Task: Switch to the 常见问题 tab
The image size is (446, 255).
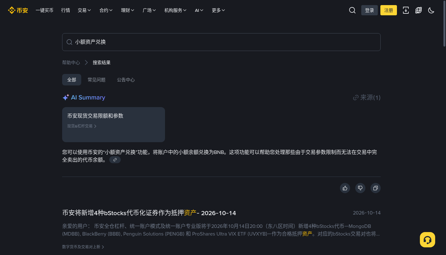Action: click(x=97, y=80)
